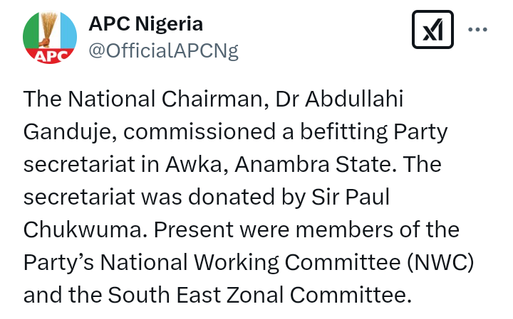
Task: Open the three-dot more options menu
Action: [x=477, y=29]
